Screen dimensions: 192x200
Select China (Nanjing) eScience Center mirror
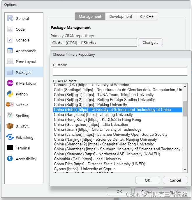[118, 139]
